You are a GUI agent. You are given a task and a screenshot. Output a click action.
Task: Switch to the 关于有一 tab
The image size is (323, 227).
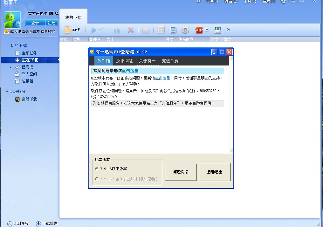coord(147,61)
